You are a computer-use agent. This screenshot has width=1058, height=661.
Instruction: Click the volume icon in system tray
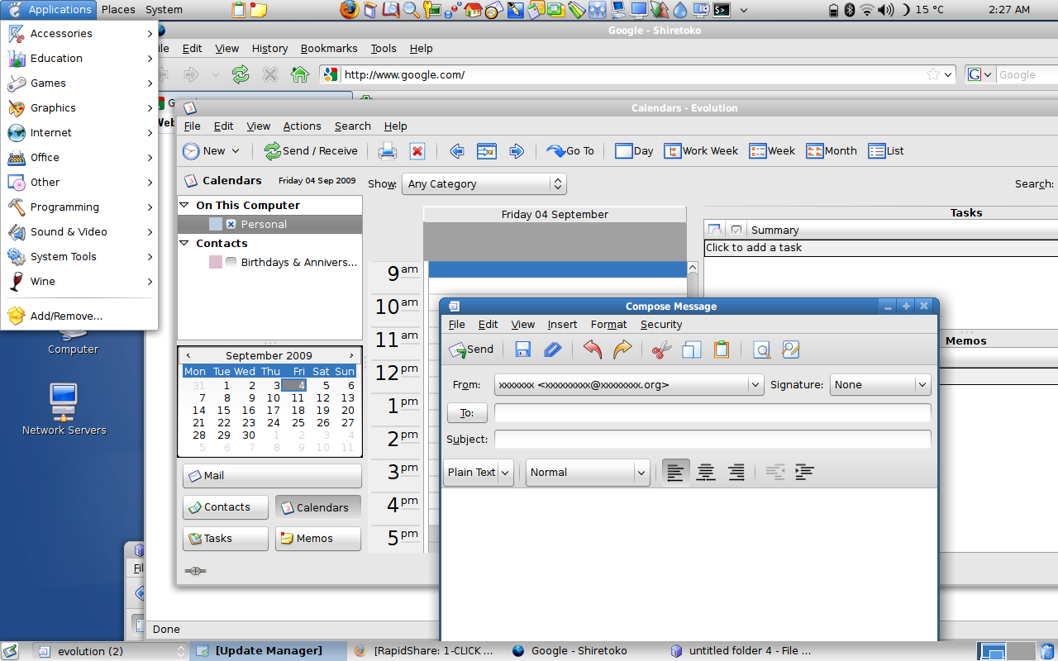click(x=885, y=10)
